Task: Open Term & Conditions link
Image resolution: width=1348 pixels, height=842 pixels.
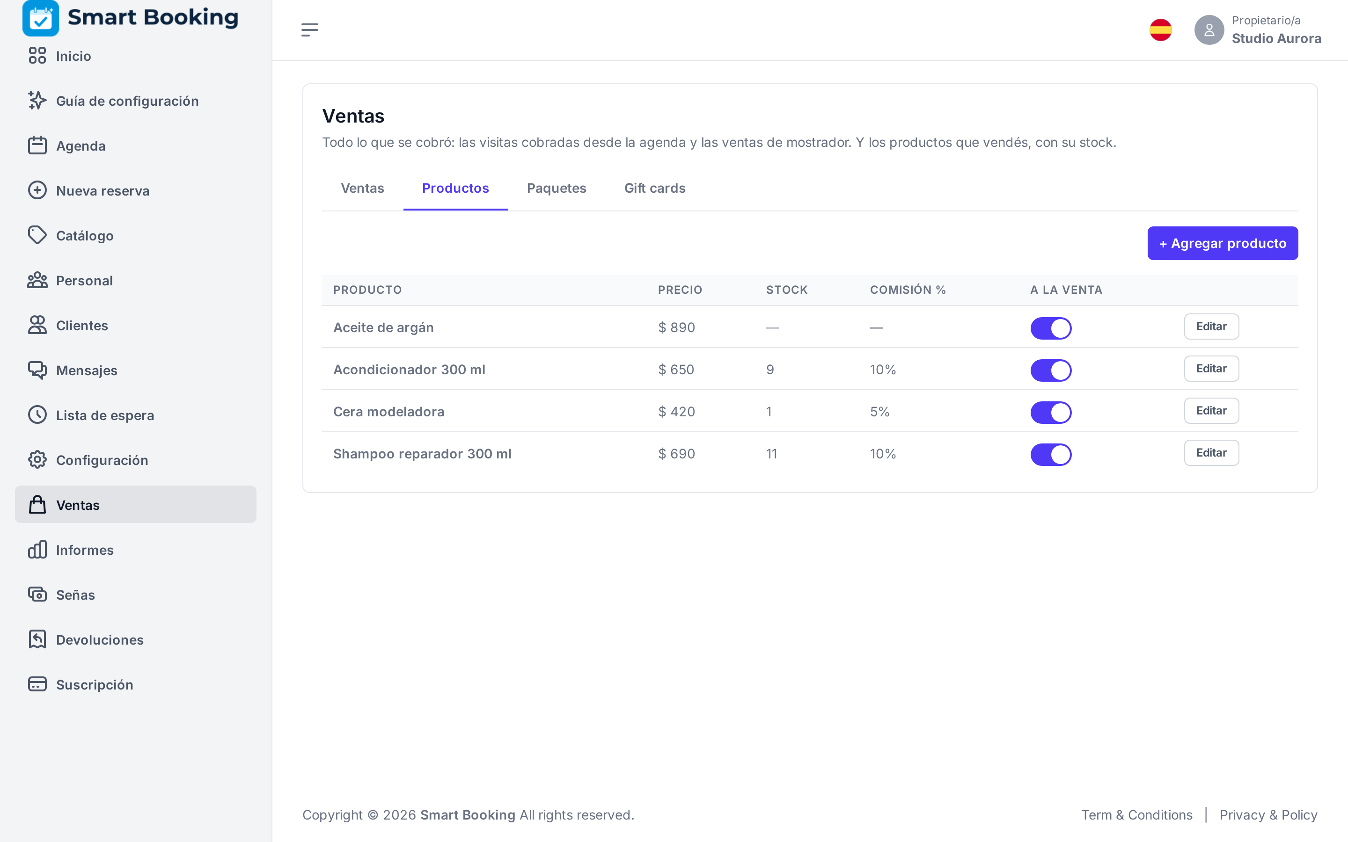Action: [x=1136, y=815]
